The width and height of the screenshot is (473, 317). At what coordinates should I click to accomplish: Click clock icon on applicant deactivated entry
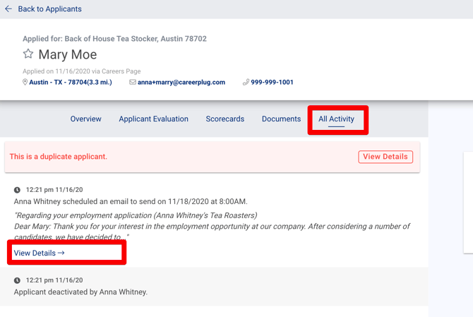click(18, 280)
